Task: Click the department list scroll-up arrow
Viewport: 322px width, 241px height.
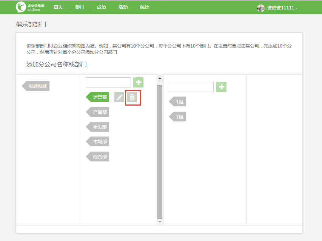Action: 160,78
